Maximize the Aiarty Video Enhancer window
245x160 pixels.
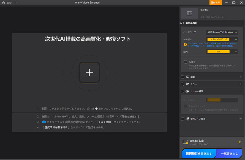pyautogui.click(x=234, y=3)
